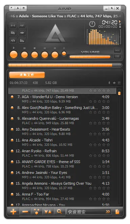Click the 5.82 GB playlist size text
The height and width of the screenshot is (224, 130).
pos(51,83)
